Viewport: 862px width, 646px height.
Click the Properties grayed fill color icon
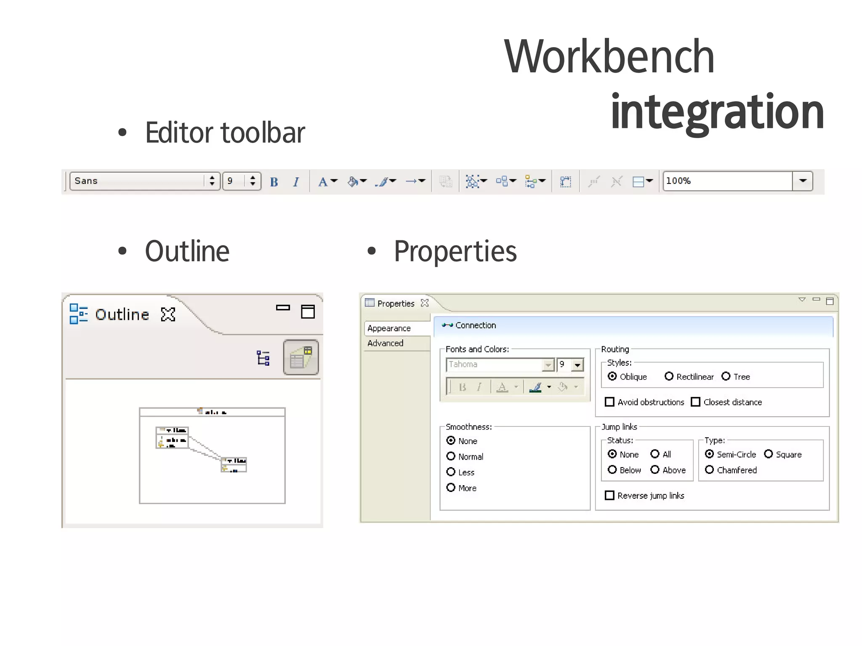pyautogui.click(x=563, y=387)
